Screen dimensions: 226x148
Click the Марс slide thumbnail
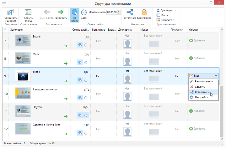tap(23, 58)
